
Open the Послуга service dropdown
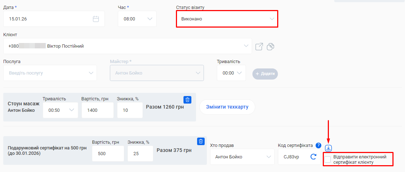point(50,73)
